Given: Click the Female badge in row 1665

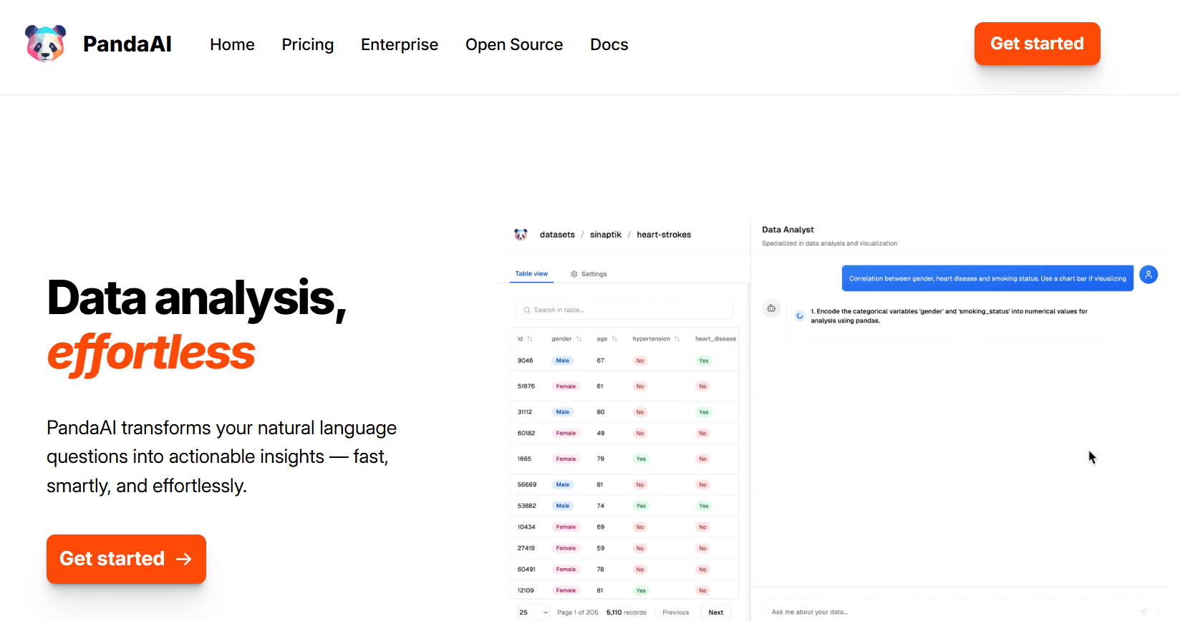Looking at the screenshot, I should pos(566,459).
